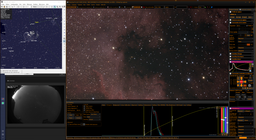The image size is (256, 140).
Task: Open Configuration menu in Cartes du Ciel
Action: point(14,4)
